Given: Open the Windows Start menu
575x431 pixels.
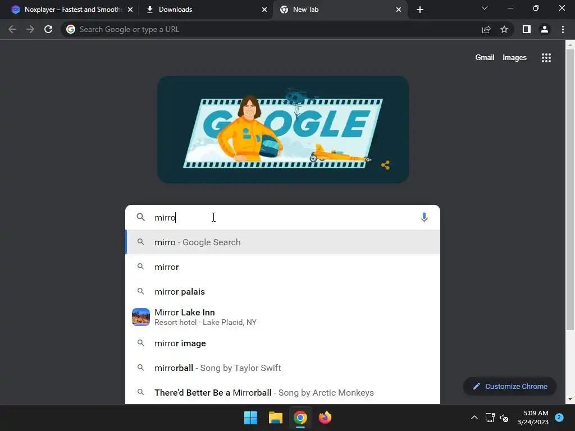Looking at the screenshot, I should pos(251,418).
